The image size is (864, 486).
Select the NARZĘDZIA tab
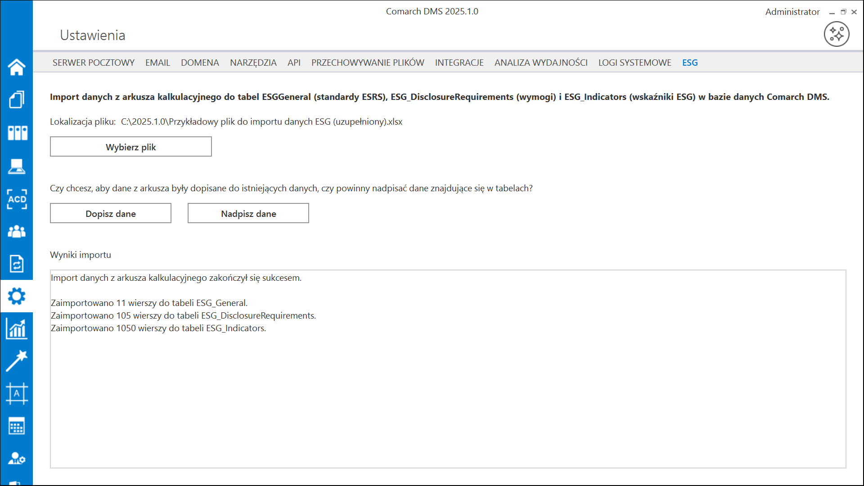coord(253,63)
